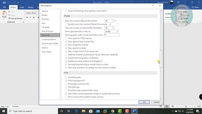This screenshot has height=114, width=202.
Task: Click info icon beside Recent Documents count
Action: pos(116,21)
